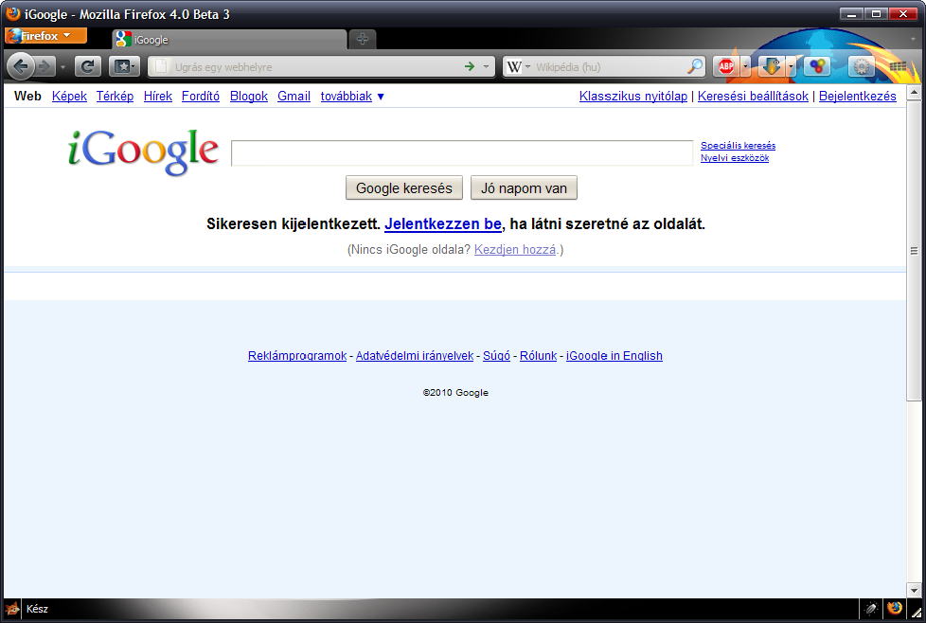The width and height of the screenshot is (926, 623).
Task: Open the download helper dropdown arrow
Action: 791,66
